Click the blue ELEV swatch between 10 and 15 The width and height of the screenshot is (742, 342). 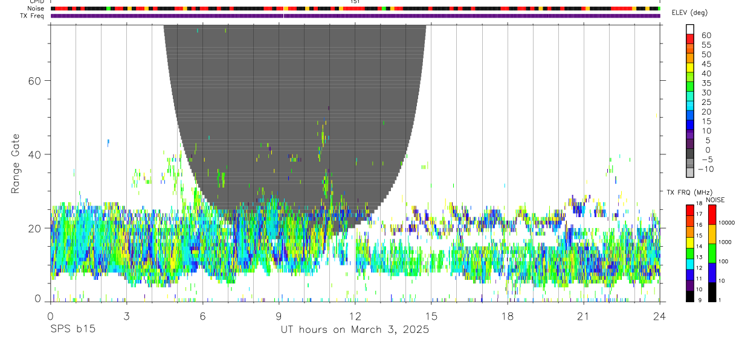pos(690,125)
